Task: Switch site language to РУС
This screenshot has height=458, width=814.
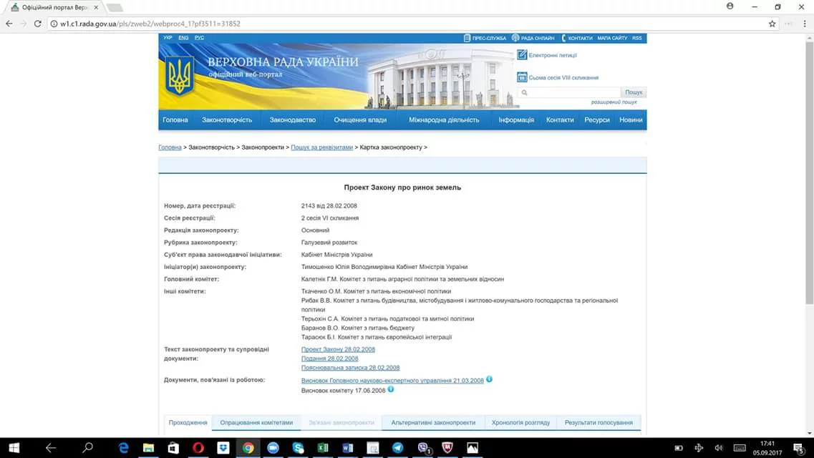Action: click(199, 37)
